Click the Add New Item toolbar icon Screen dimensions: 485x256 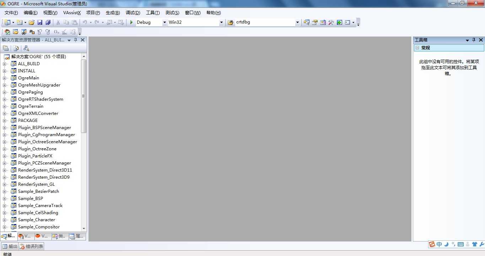tap(20, 22)
